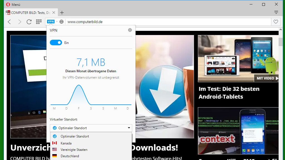Viewport: 285px width, 160px height.
Task: Click the Friday peak in data graph
Action: pyautogui.click(x=79, y=85)
